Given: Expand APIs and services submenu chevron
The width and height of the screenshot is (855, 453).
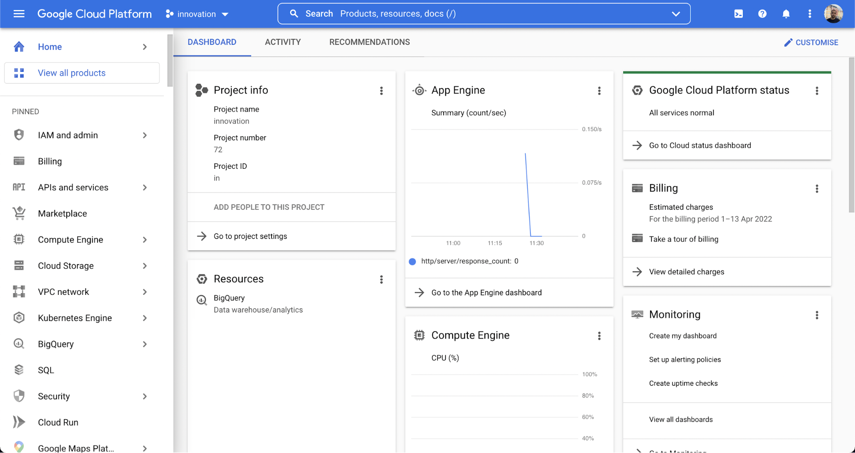Looking at the screenshot, I should click(x=145, y=187).
